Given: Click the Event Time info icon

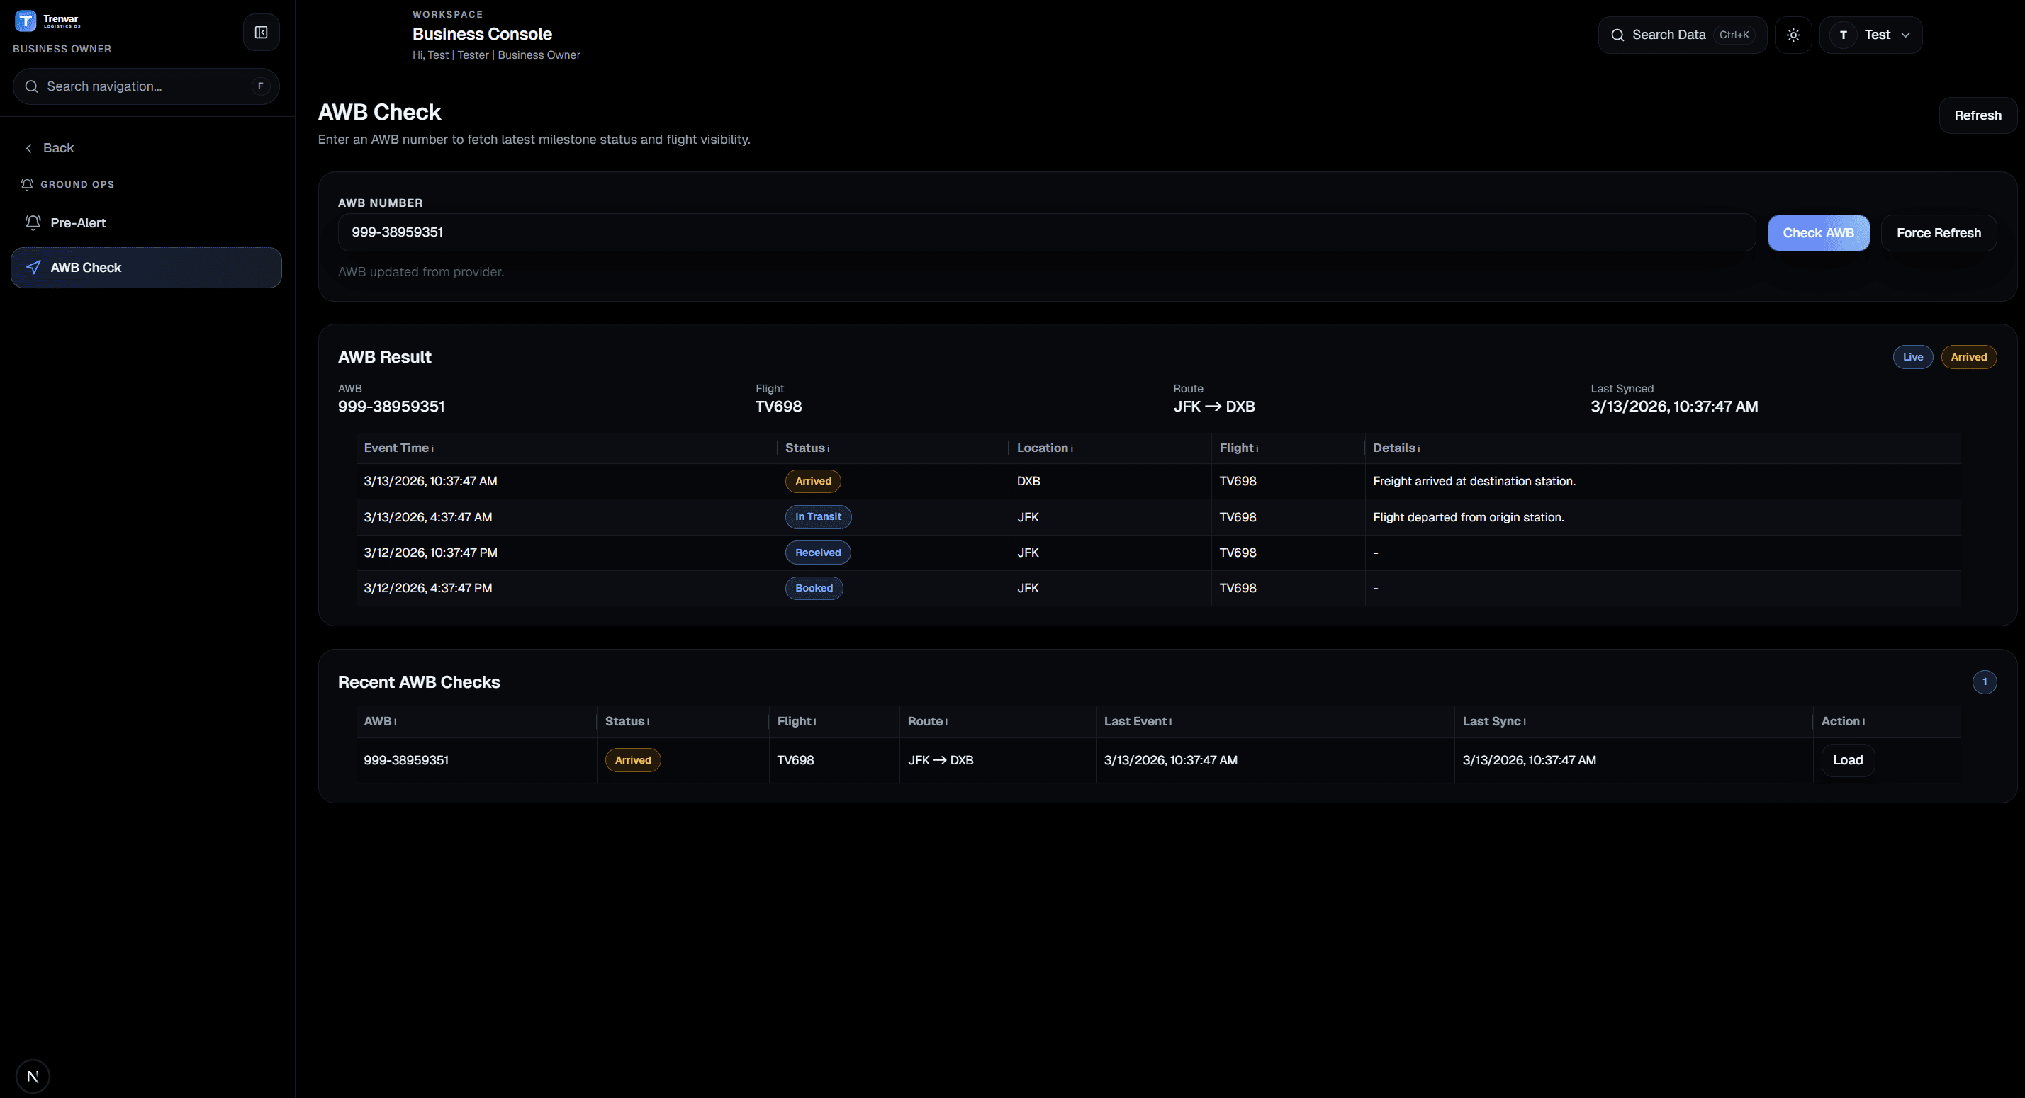Looking at the screenshot, I should (432, 449).
